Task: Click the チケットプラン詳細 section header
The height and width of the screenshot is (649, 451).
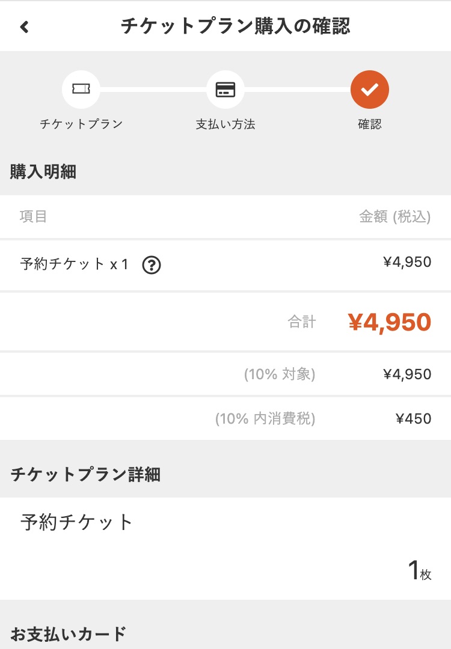Action: point(85,474)
